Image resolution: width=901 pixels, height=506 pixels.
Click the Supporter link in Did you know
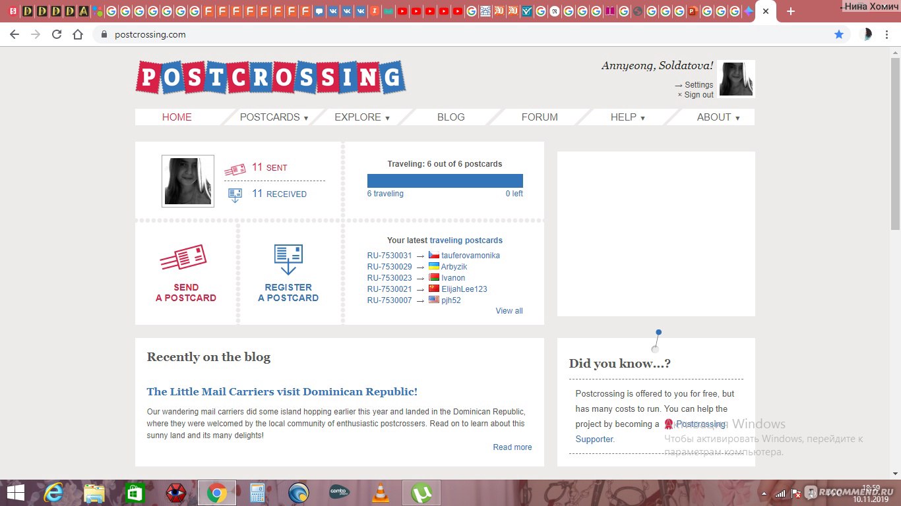pos(594,439)
